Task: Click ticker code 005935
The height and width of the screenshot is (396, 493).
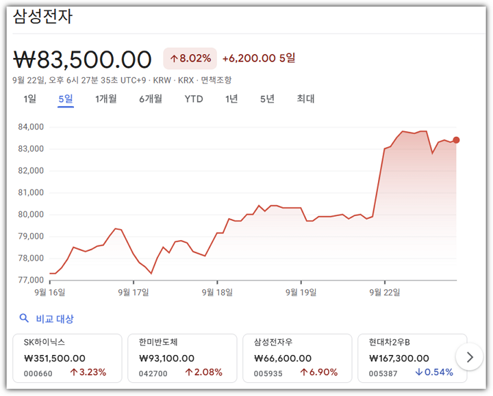Action: click(268, 373)
